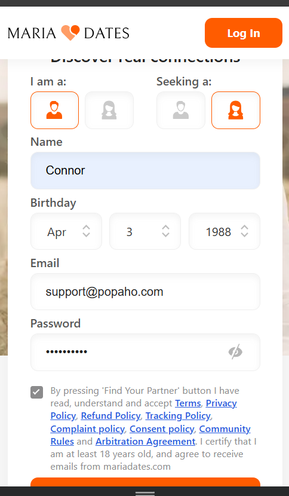Click the Maria Dates heart logo
The width and height of the screenshot is (289, 496).
coord(70,33)
